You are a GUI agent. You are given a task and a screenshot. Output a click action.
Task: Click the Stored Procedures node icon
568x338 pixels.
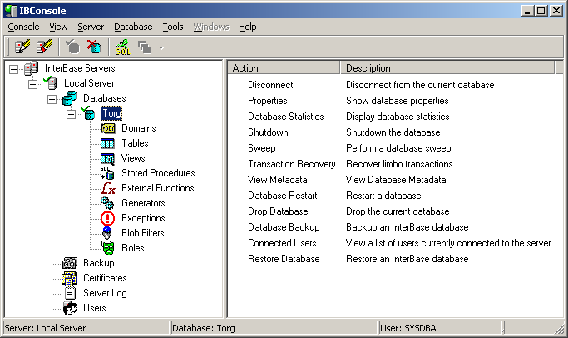(x=107, y=173)
